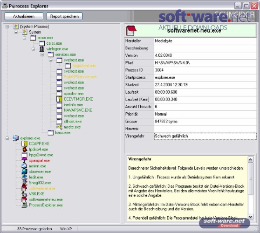
Task: Click the msimn.exe icon
Action: 24,166
